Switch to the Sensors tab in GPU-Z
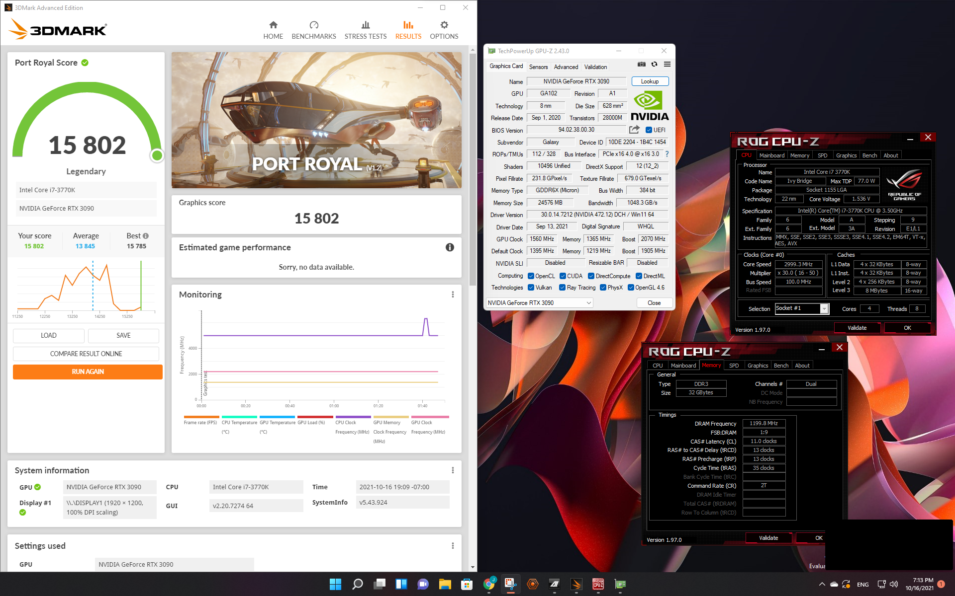This screenshot has width=955, height=596. [x=538, y=67]
